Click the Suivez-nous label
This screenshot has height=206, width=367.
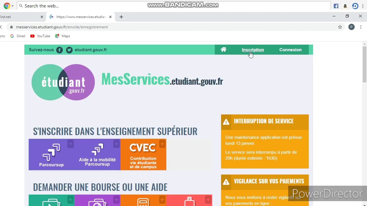(41, 50)
